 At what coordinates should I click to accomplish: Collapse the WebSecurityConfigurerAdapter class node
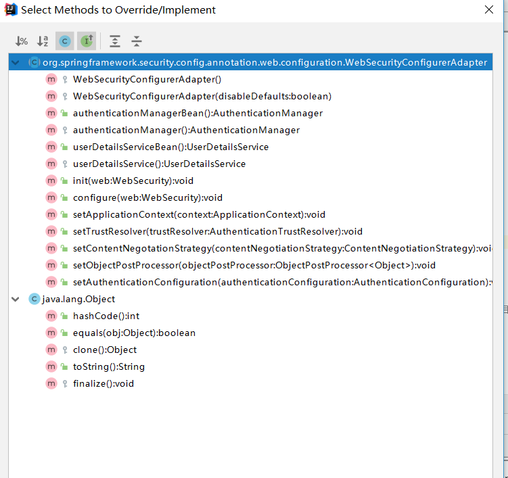pos(16,62)
